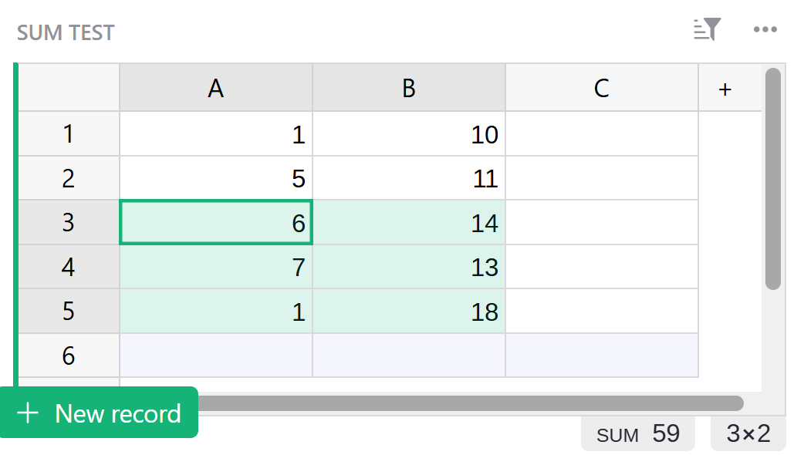This screenshot has height=455, width=804.
Task: Select column A header
Action: [216, 89]
